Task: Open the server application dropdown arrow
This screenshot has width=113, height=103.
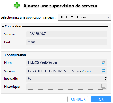Action: tap(109, 17)
